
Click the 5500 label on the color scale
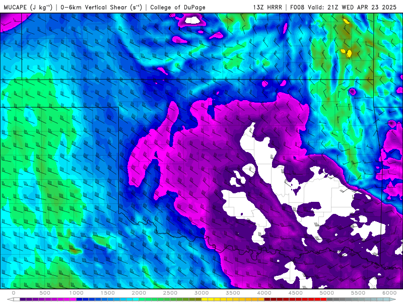(358, 293)
